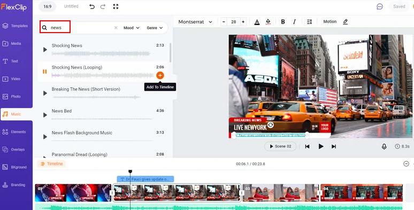Open the Montserrat font dropdown

pos(195,22)
